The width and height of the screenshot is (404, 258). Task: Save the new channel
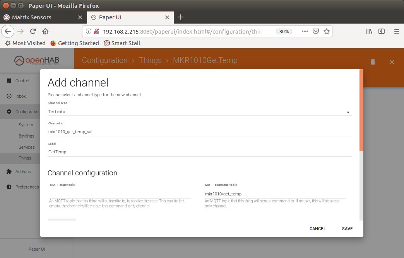pyautogui.click(x=348, y=229)
